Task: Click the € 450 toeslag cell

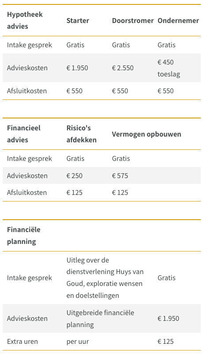Action: point(169,68)
